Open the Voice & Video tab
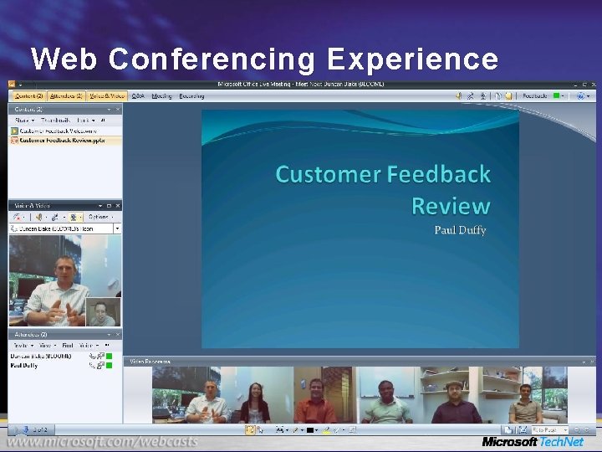 click(x=107, y=96)
